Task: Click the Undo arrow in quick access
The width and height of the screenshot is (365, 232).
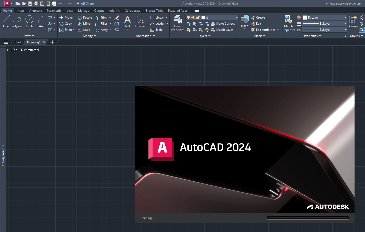Action: coord(60,4)
